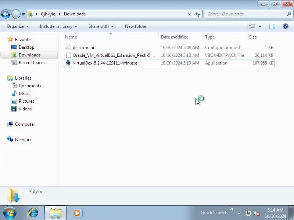This screenshot has width=294, height=220.
Task: Sort by the Type column header
Action: (x=225, y=37)
